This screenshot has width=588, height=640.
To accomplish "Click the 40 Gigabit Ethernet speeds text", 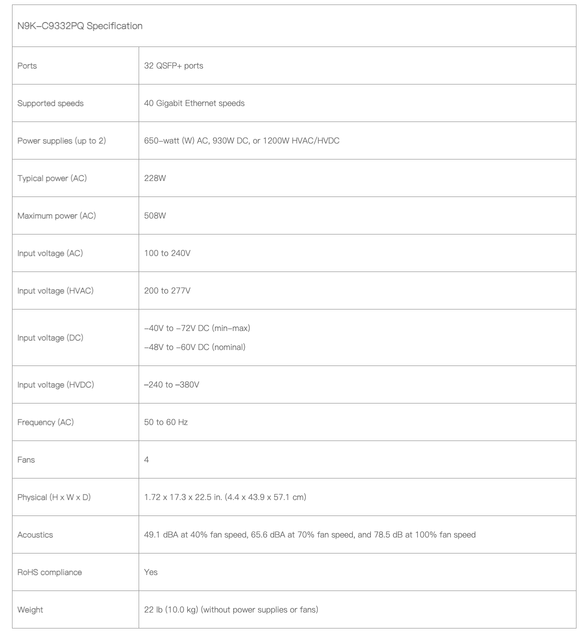I will (x=194, y=103).
